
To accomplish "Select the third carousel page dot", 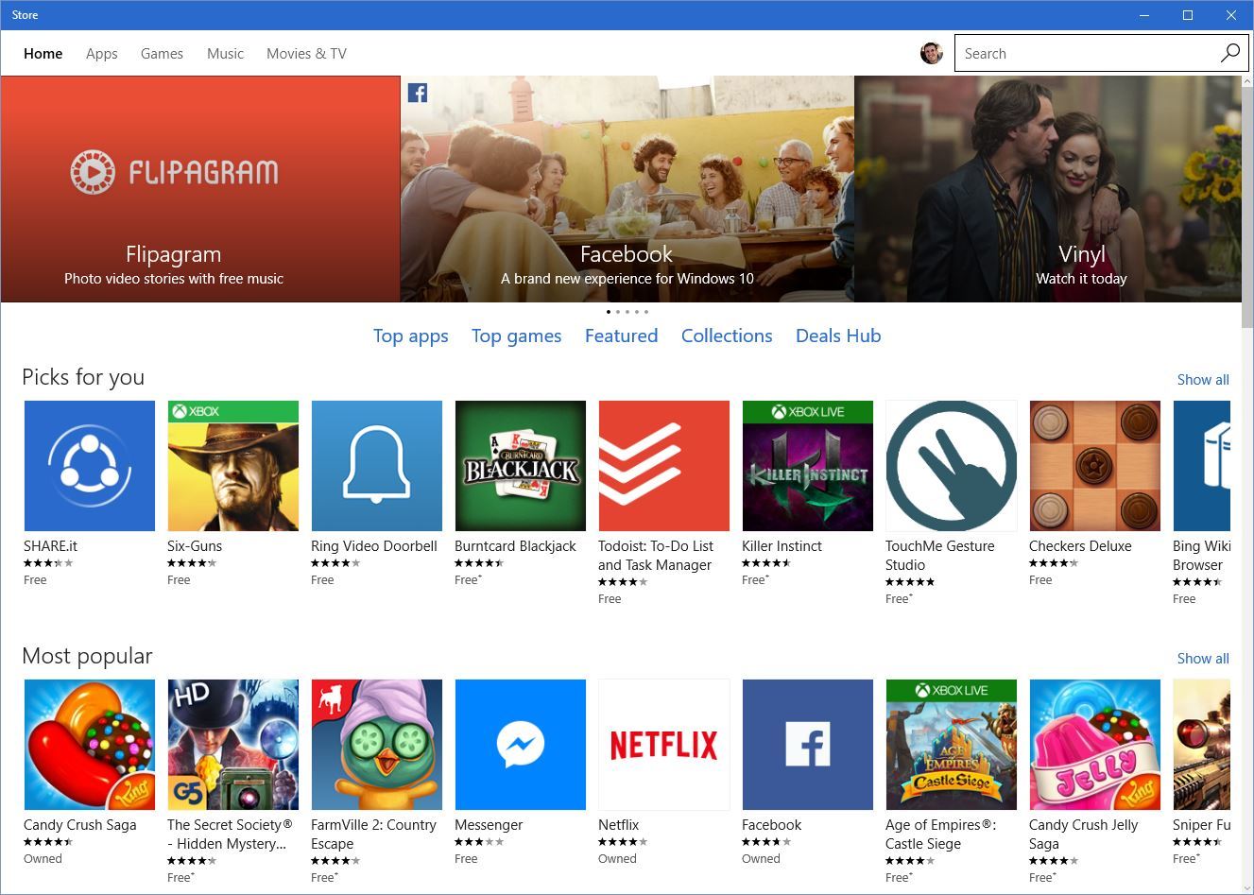I will [627, 311].
